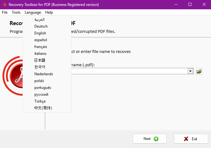Screen dimensions: 211x148
Task: Select polski in the language list
Action: click(x=39, y=81)
